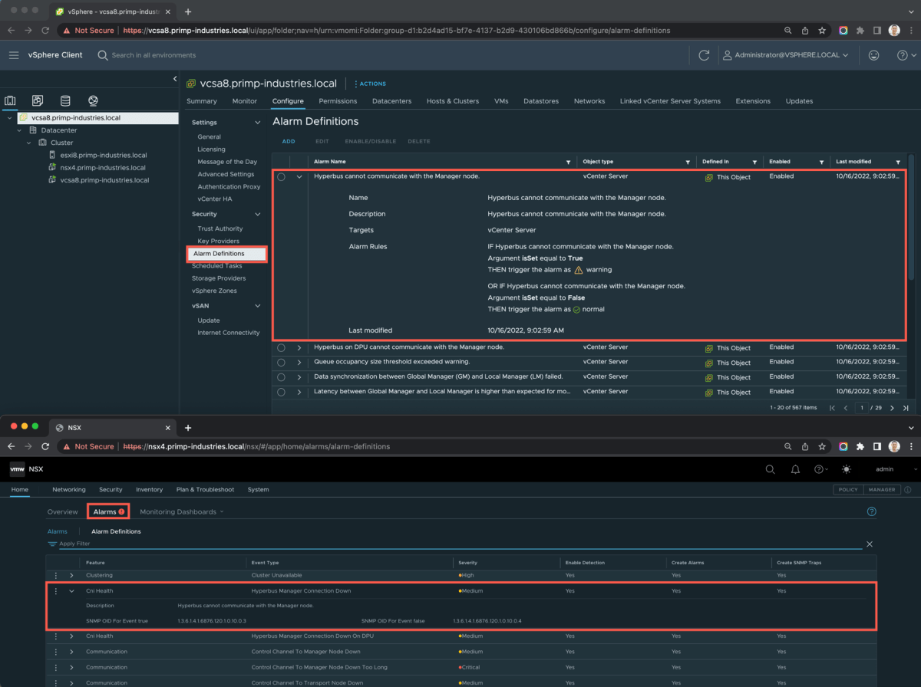Switch to the NSX Alarms tab
This screenshot has width=921, height=687.
[108, 511]
